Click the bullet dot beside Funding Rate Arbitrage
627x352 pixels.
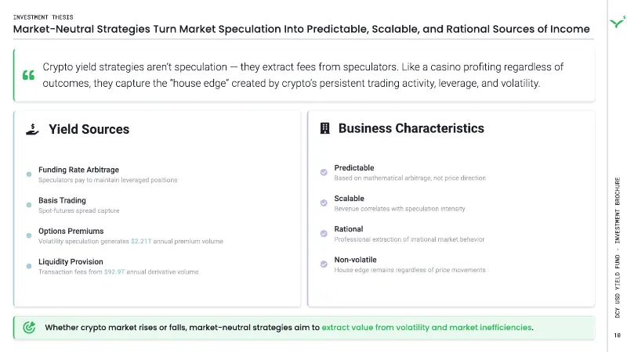(29, 174)
